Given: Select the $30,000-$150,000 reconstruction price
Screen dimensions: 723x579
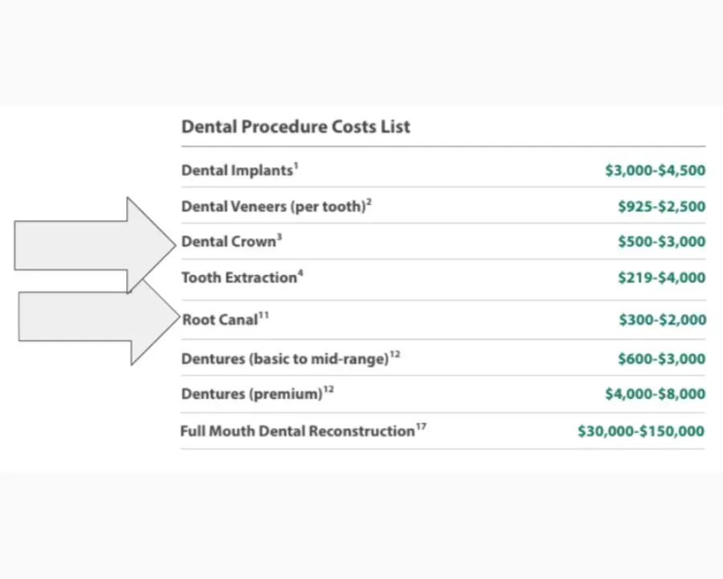Looking at the screenshot, I should pyautogui.click(x=641, y=432).
